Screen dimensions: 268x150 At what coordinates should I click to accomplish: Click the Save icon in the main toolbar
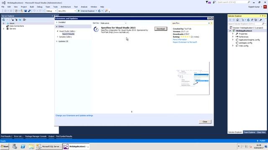pyautogui.click(x=26, y=11)
